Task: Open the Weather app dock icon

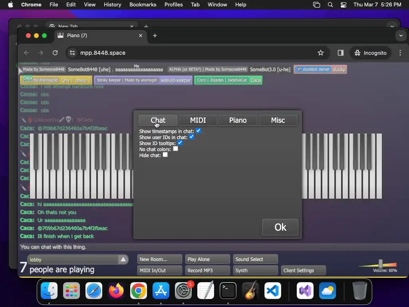Action: coord(328,291)
